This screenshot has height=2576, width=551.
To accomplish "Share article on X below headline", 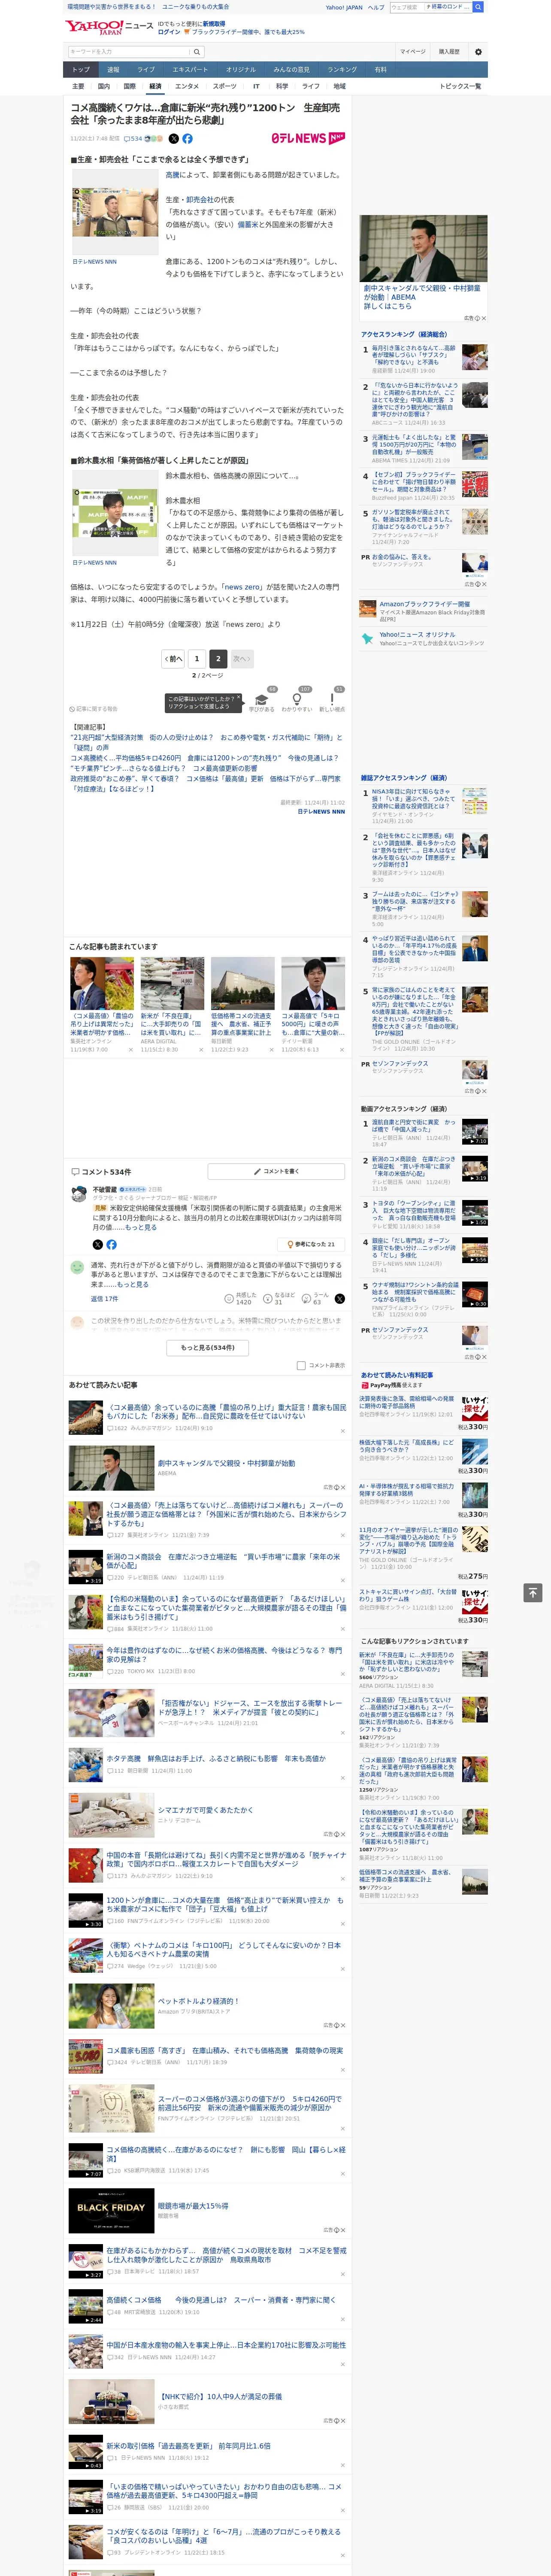I will click(174, 139).
